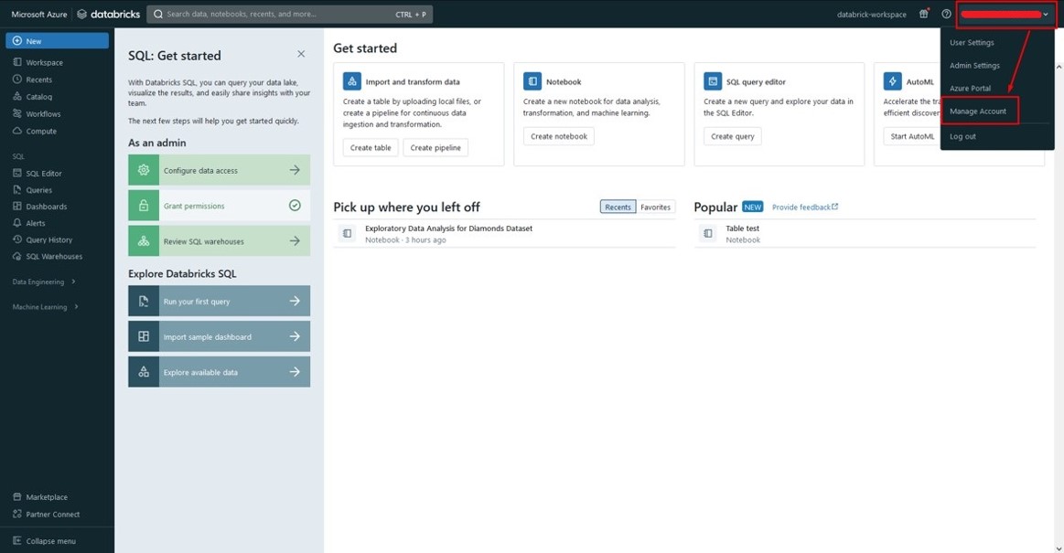Click the Create notebook button
1064x553 pixels.
pos(559,136)
